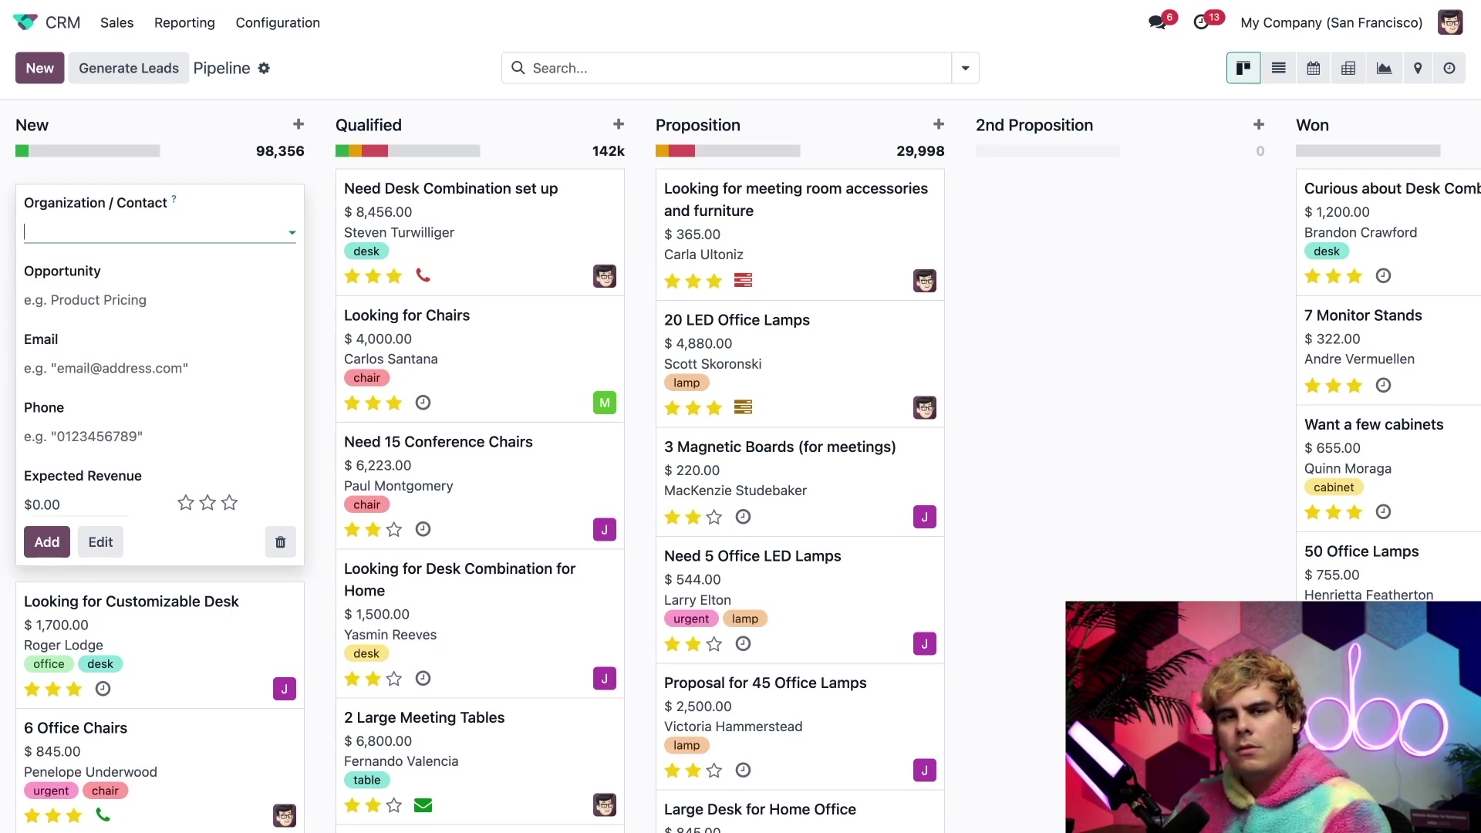The height and width of the screenshot is (833, 1481).
Task: Open Calendar view for pipeline
Action: pyautogui.click(x=1313, y=68)
